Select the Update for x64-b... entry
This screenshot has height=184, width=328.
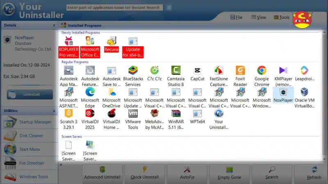point(133,47)
